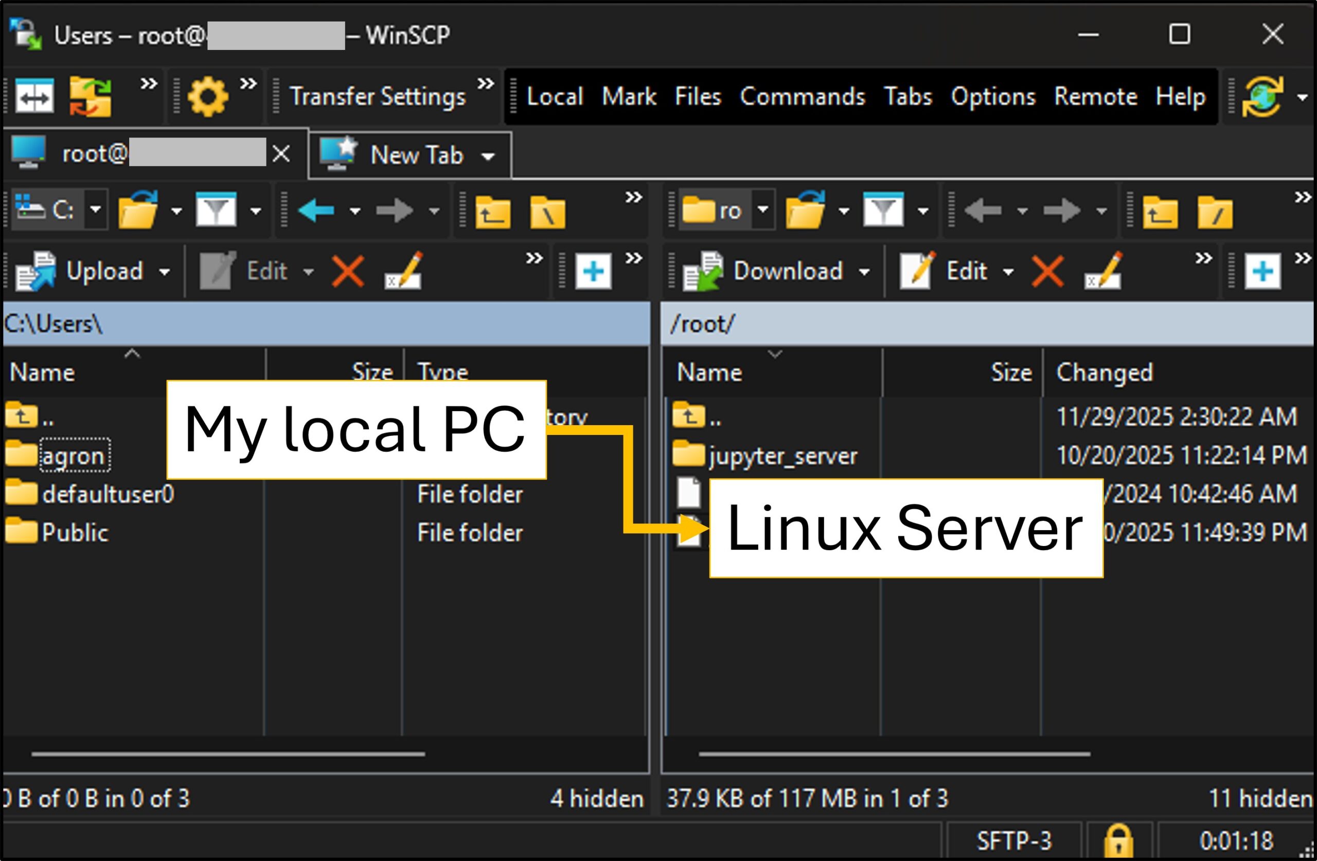Expand the Download button dropdown arrow
This screenshot has width=1317, height=861.
tap(864, 272)
